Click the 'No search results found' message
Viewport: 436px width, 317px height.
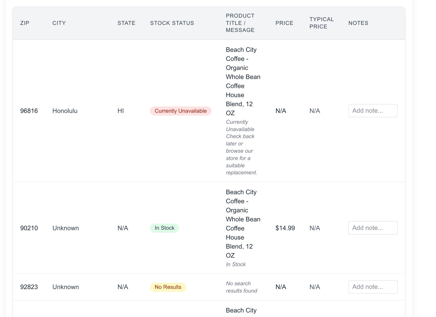coord(241,287)
